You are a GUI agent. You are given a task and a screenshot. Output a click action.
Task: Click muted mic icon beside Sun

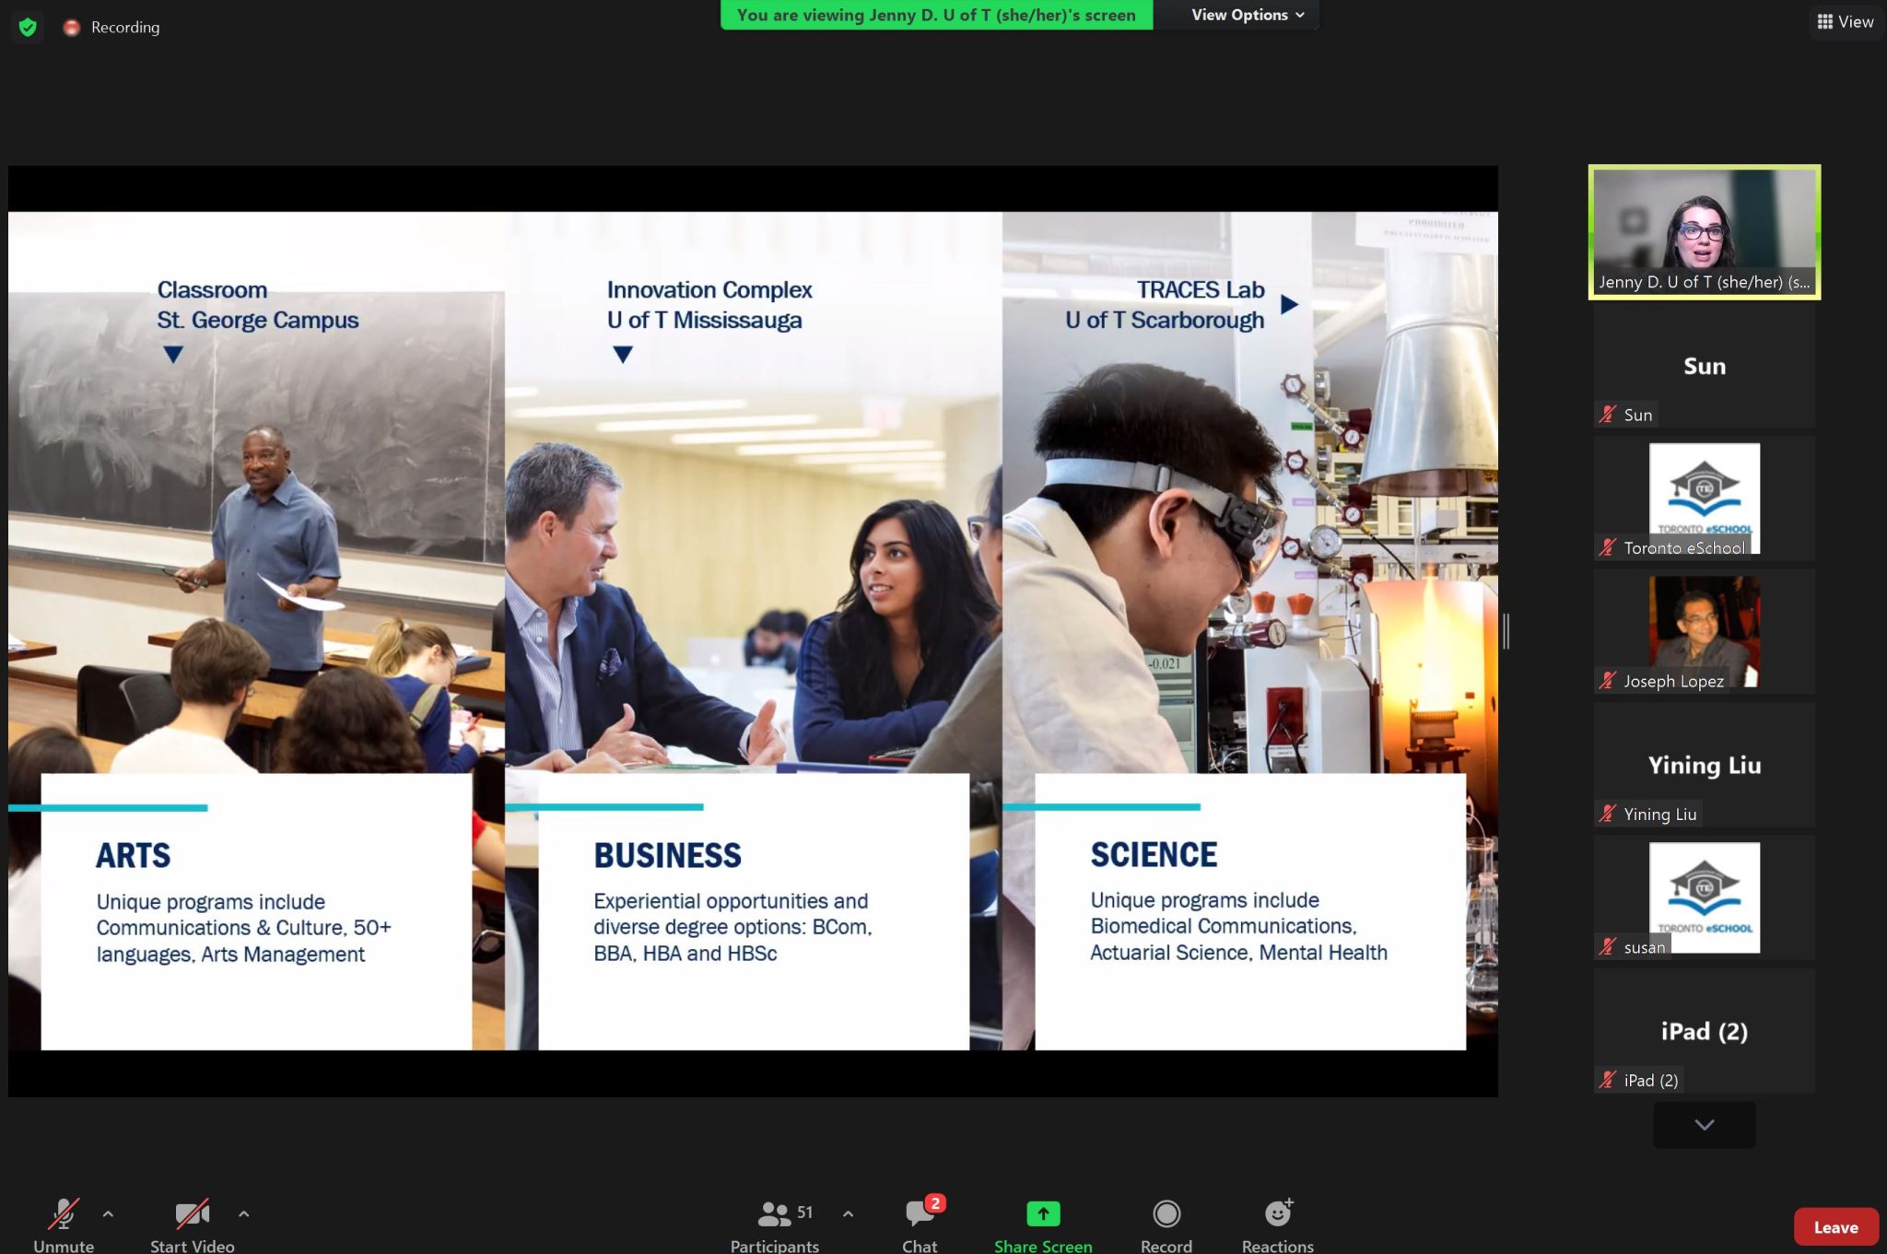pos(1608,415)
